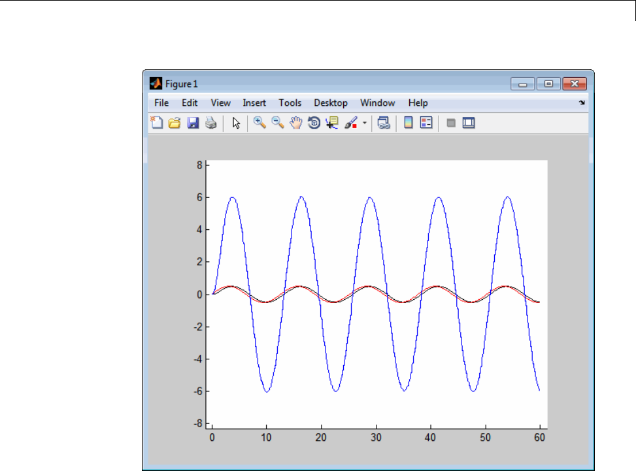
Task: Open the Help menu
Action: click(x=418, y=103)
